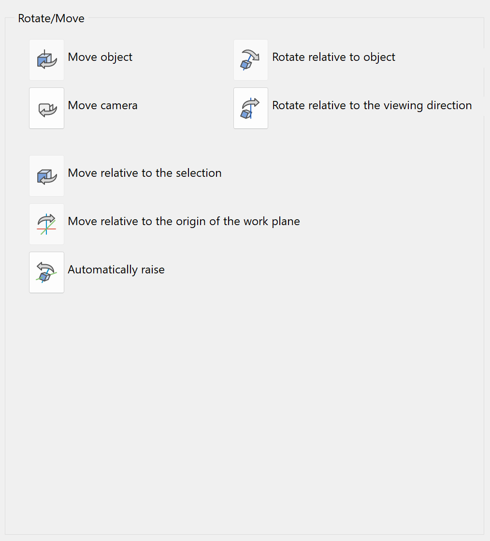The width and height of the screenshot is (490, 541).
Task: Select the rotate relative to viewing direction icon
Action: click(x=250, y=108)
